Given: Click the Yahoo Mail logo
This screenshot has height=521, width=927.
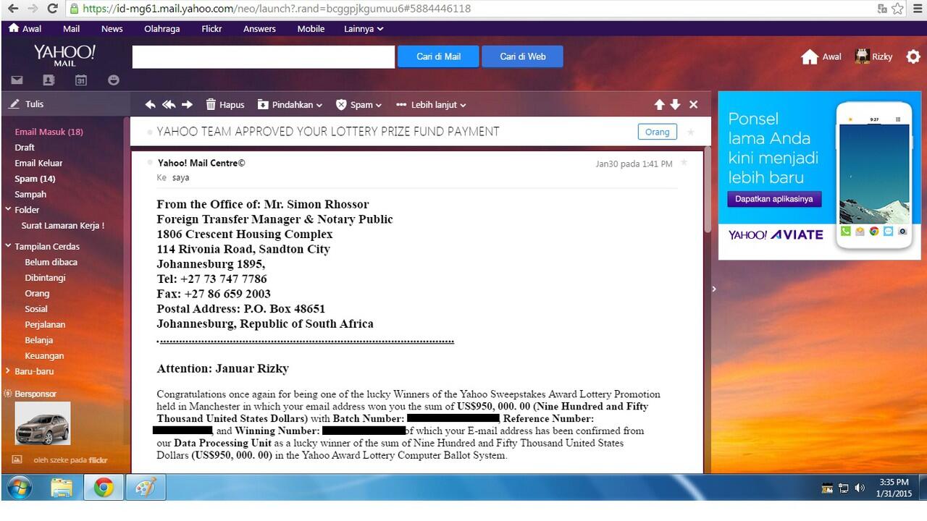Looking at the screenshot, I should (64, 55).
